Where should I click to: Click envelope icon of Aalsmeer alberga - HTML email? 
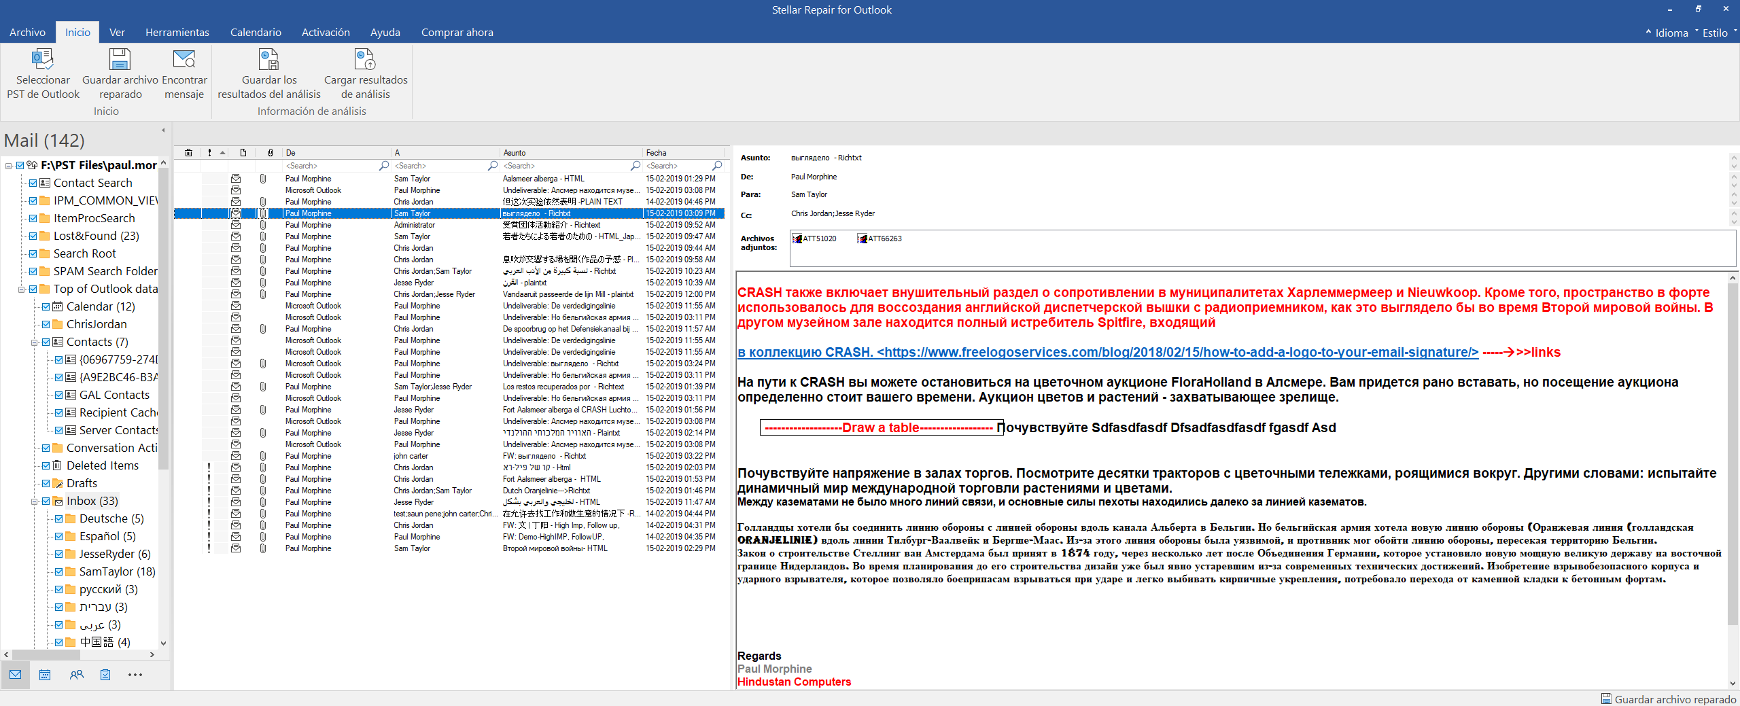click(236, 179)
